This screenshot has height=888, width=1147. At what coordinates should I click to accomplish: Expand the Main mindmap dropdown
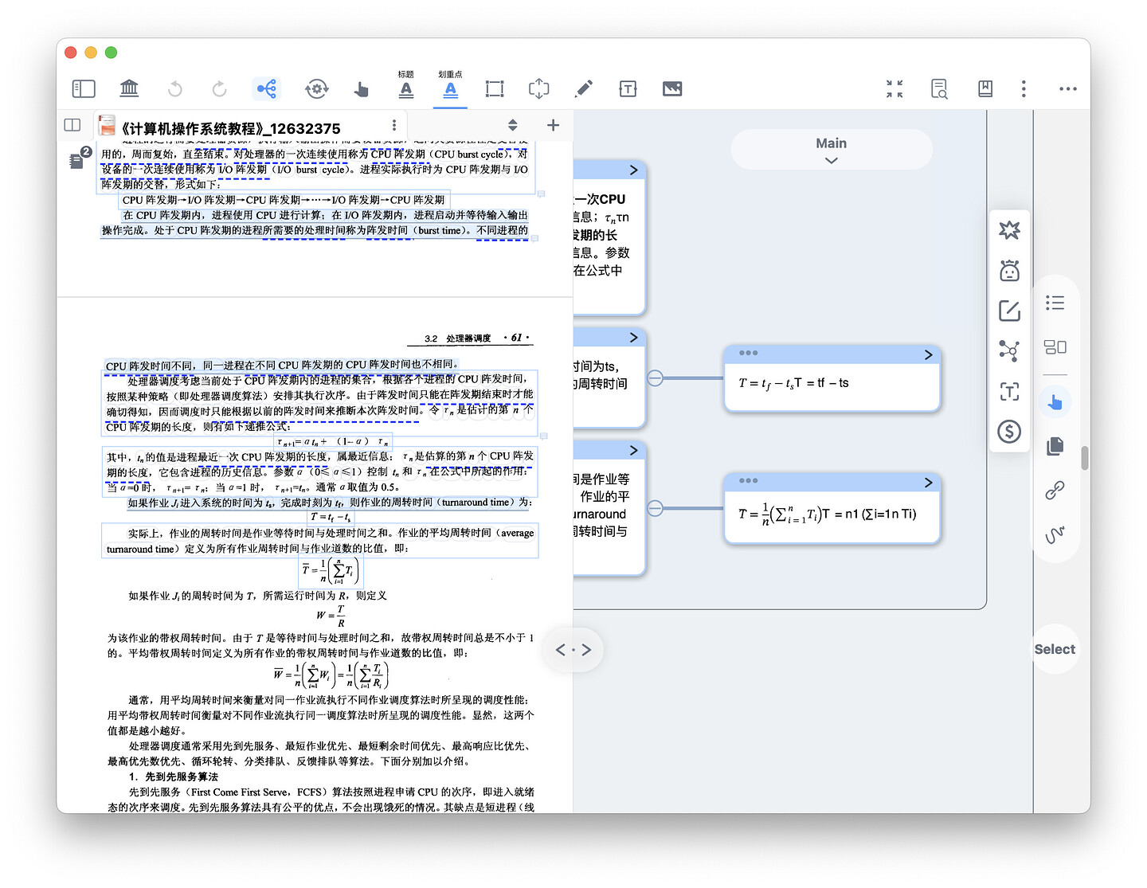coord(831,150)
